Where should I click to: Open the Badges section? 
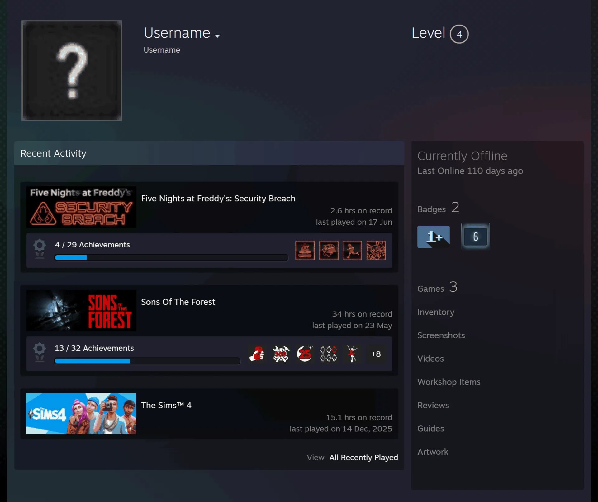coord(438,208)
